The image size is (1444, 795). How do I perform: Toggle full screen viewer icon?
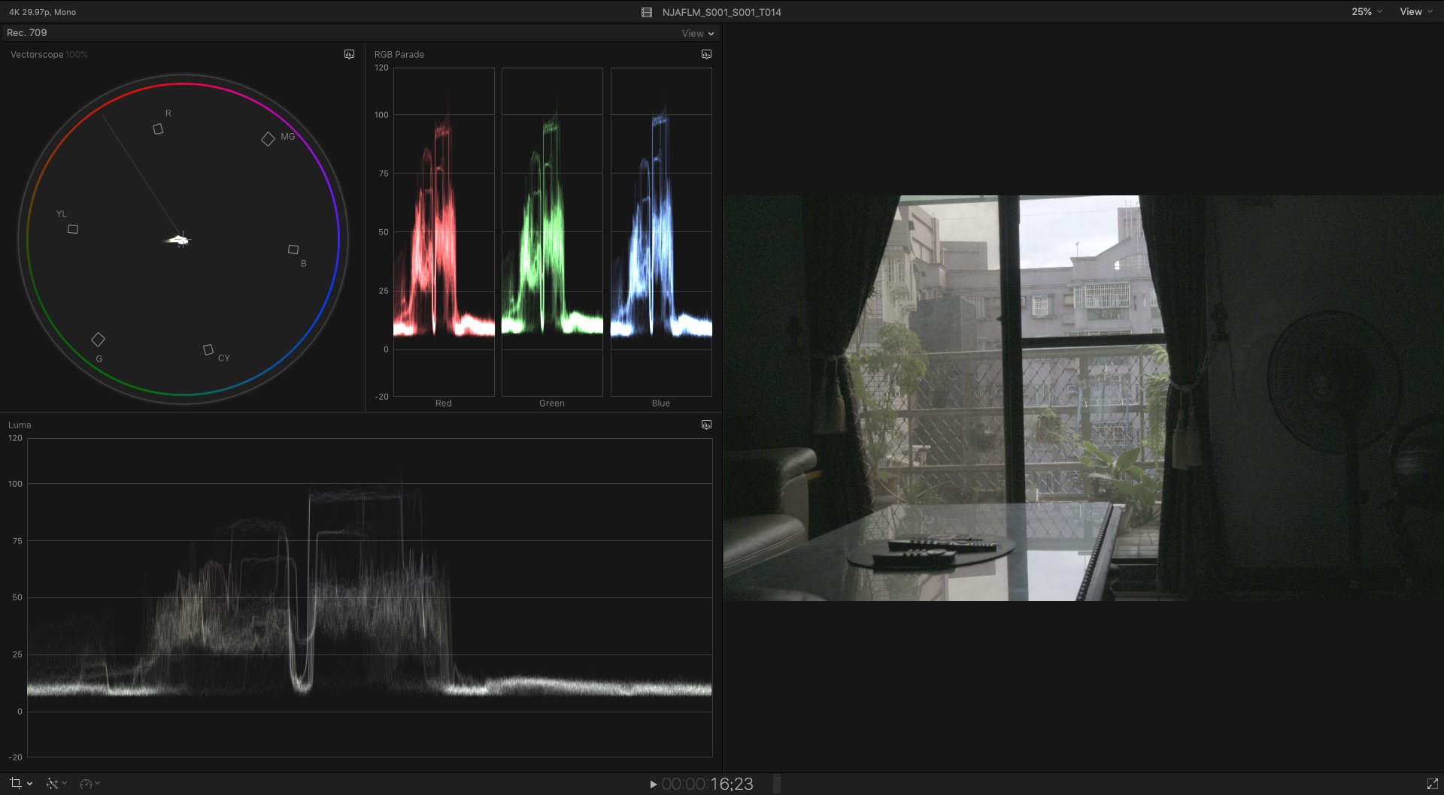click(x=1433, y=784)
